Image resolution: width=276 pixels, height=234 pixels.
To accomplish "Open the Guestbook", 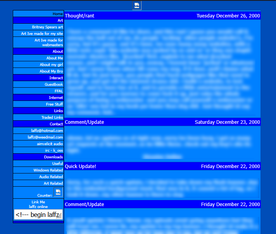I will [x=53, y=85].
